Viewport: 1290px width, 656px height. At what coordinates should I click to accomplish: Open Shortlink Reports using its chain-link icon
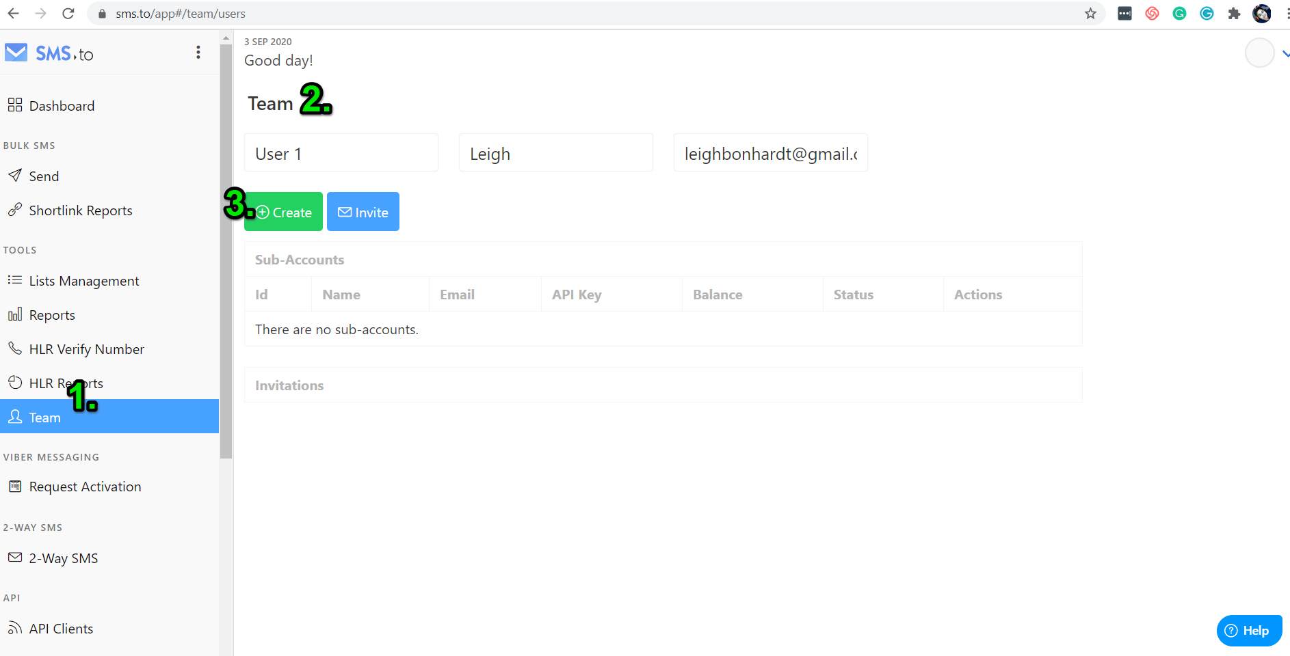click(15, 210)
